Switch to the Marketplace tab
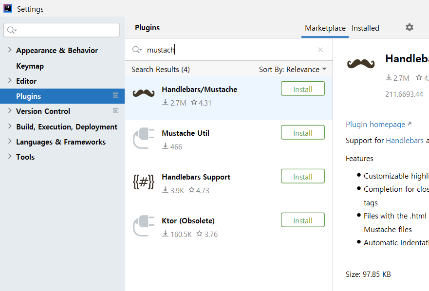The image size is (429, 291). pos(325,28)
